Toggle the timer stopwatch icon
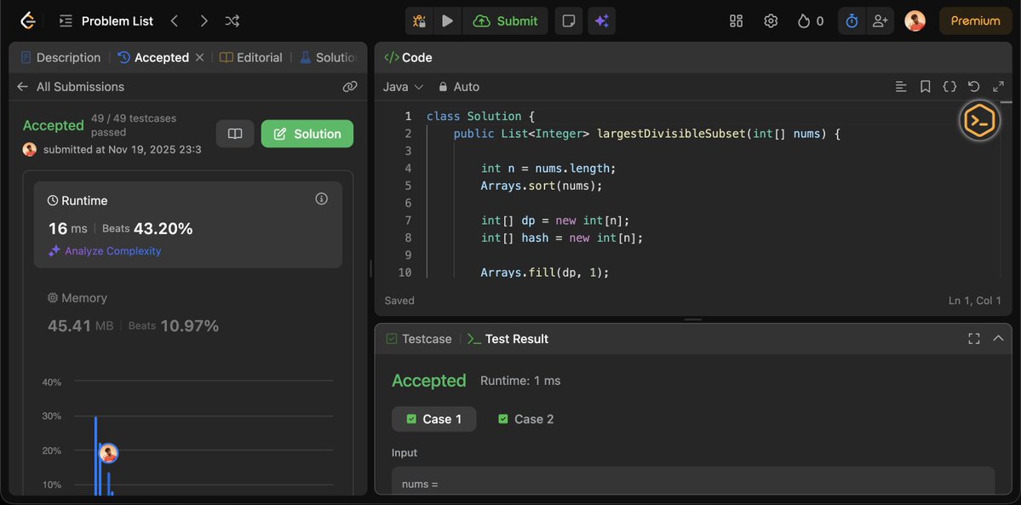 (852, 20)
